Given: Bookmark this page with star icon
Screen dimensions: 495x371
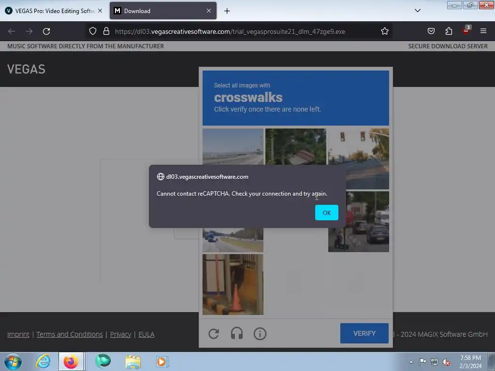Looking at the screenshot, I should click(384, 31).
